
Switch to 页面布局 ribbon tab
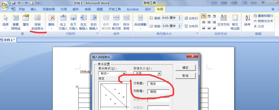point(48,9)
